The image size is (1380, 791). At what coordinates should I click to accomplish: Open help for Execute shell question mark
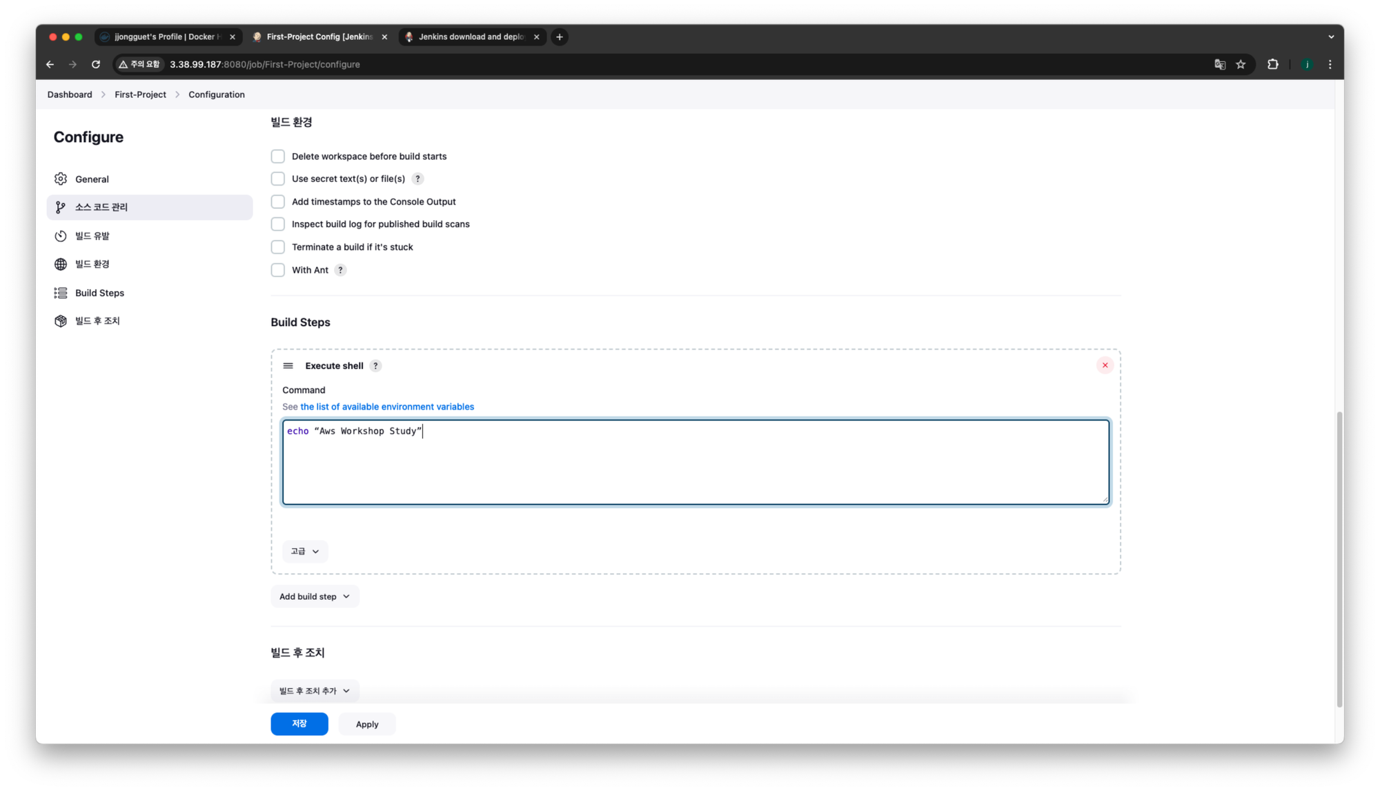pos(375,366)
